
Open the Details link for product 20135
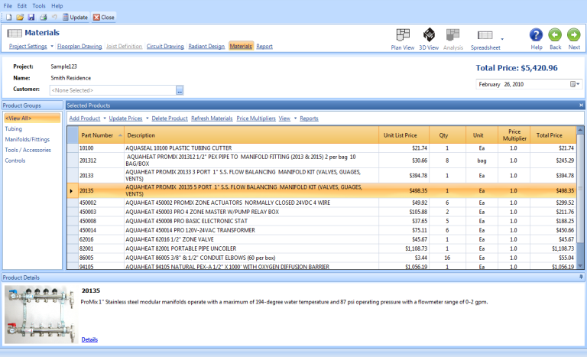[x=89, y=339]
